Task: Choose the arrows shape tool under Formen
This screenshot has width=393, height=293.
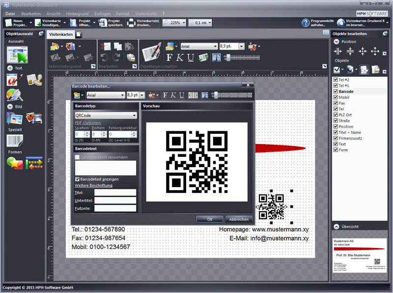Action: 34,163
